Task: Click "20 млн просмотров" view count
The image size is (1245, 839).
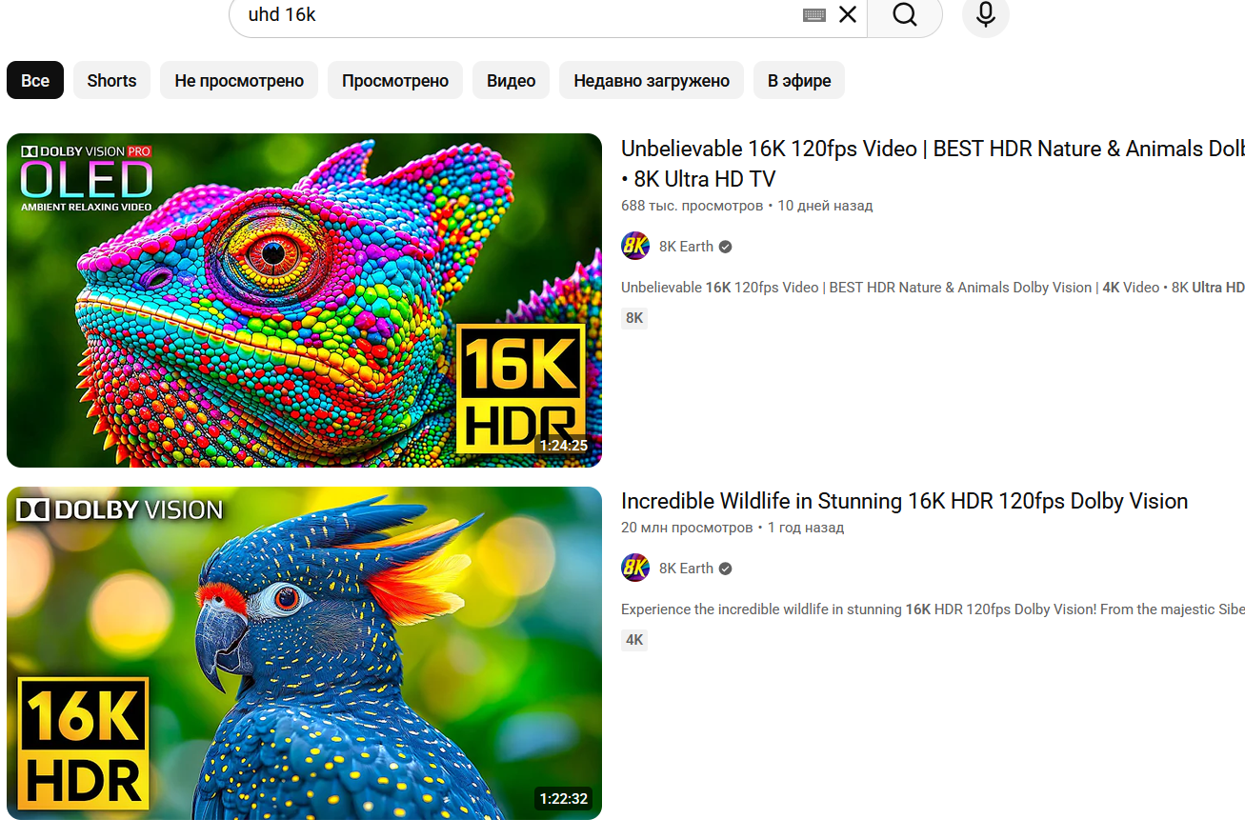Action: click(x=687, y=528)
